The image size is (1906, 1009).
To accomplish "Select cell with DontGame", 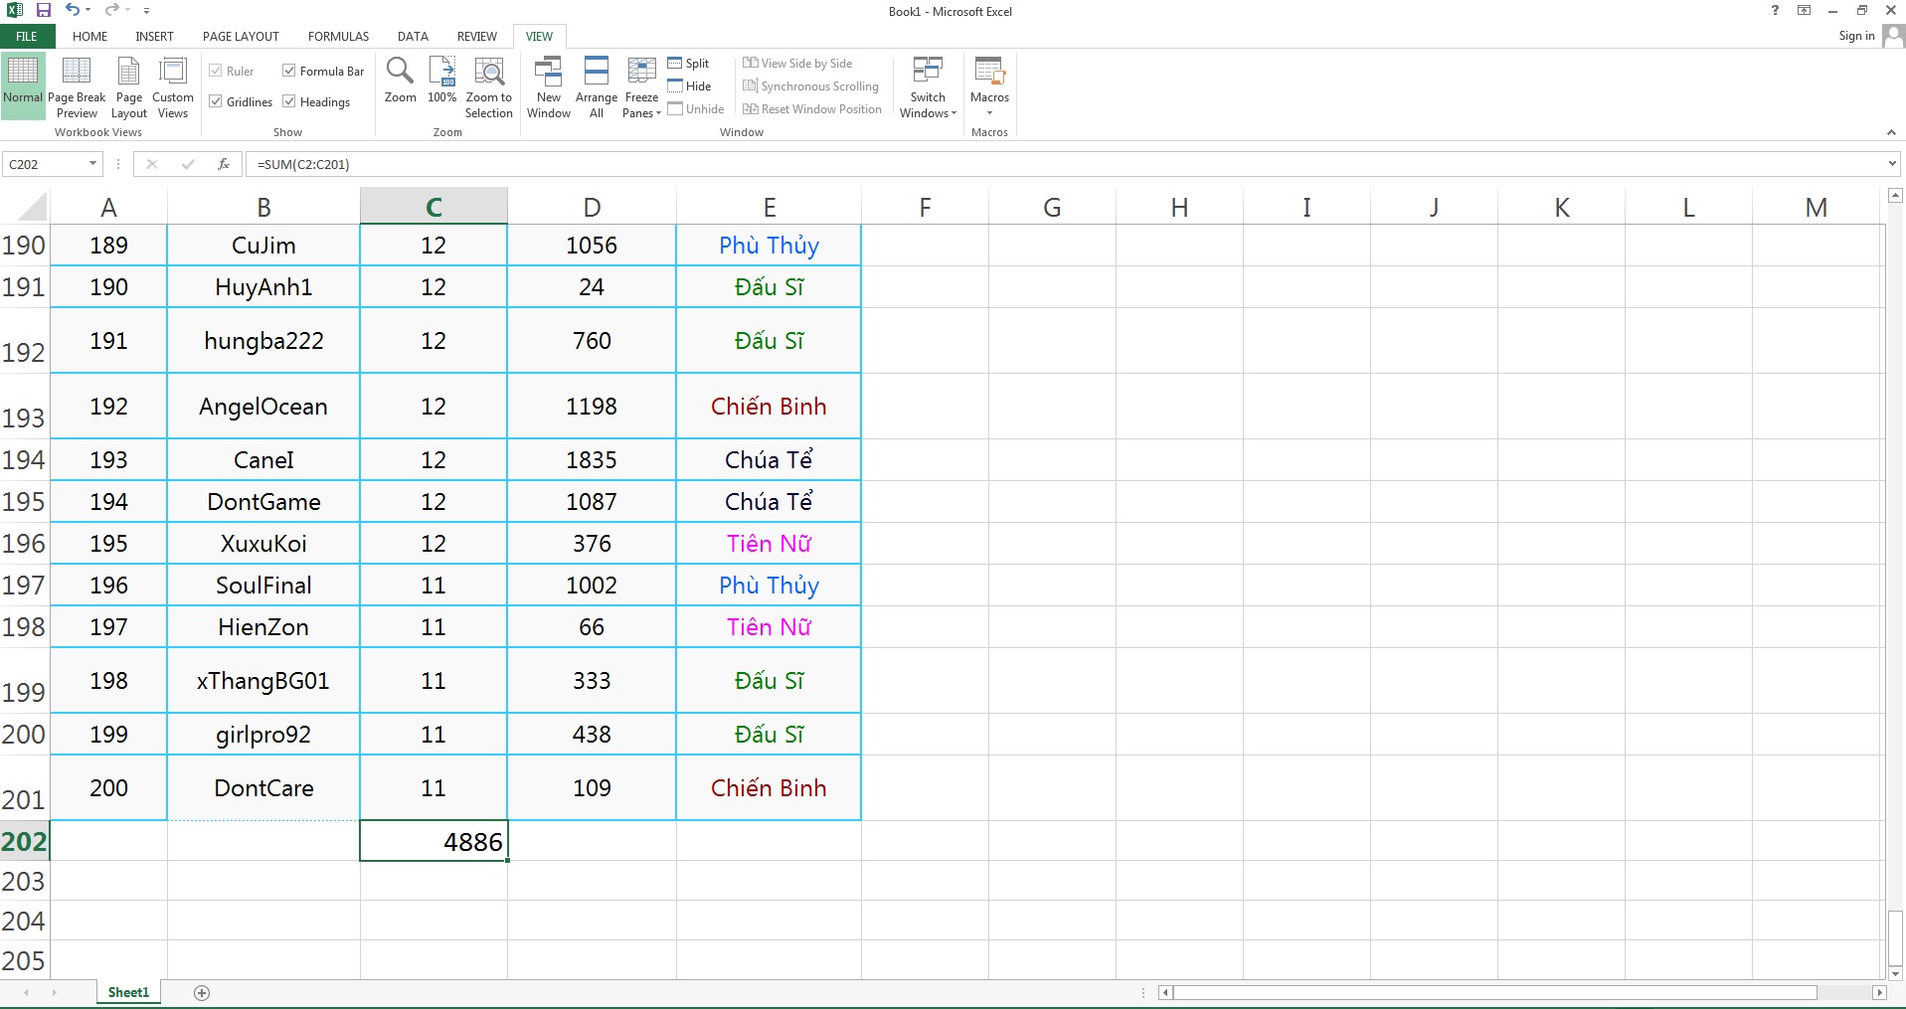I will [263, 502].
